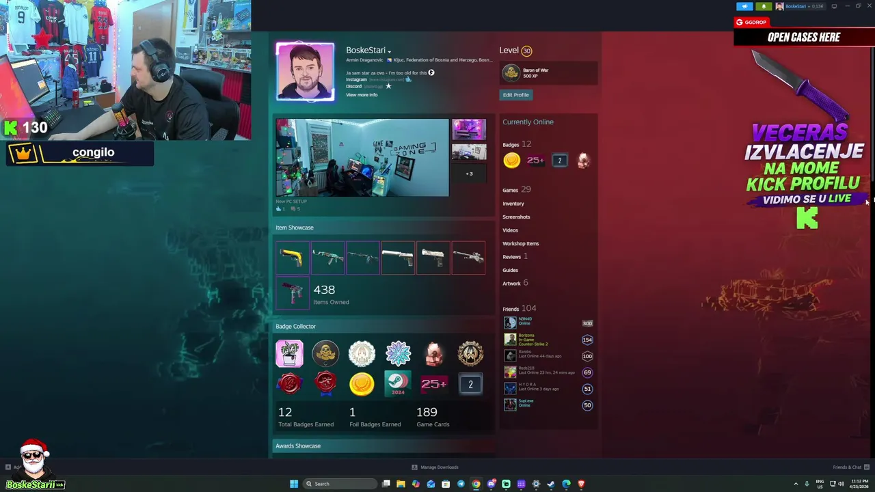The image size is (875, 492).
Task: Open the blue snowflake badge
Action: [x=398, y=354]
